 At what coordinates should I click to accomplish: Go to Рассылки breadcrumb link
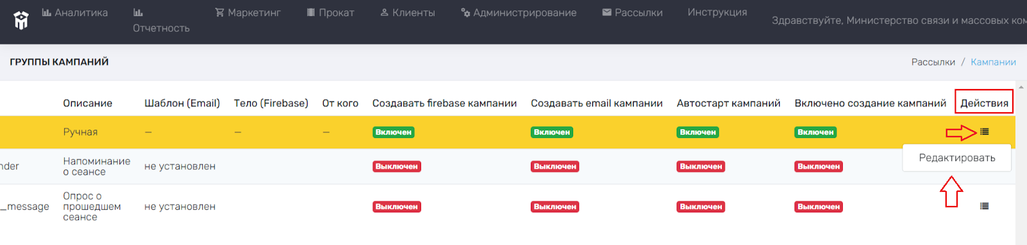[x=933, y=62]
